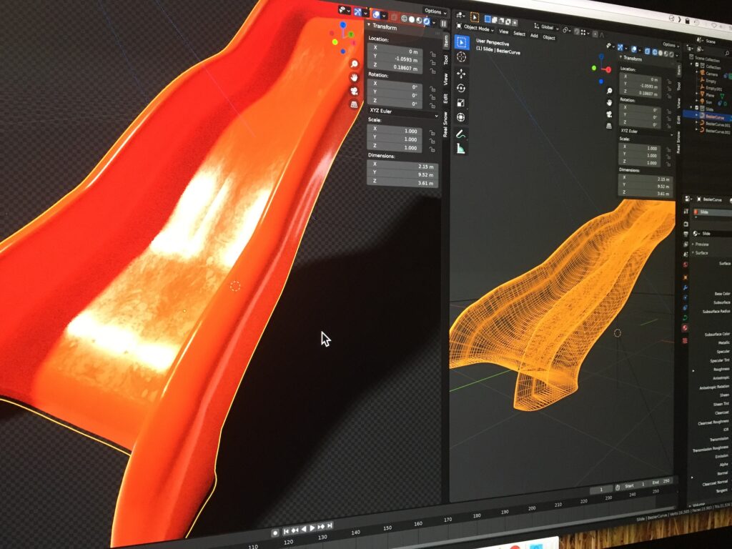Click the Slide material slot
The image size is (732, 549).
coord(712,212)
